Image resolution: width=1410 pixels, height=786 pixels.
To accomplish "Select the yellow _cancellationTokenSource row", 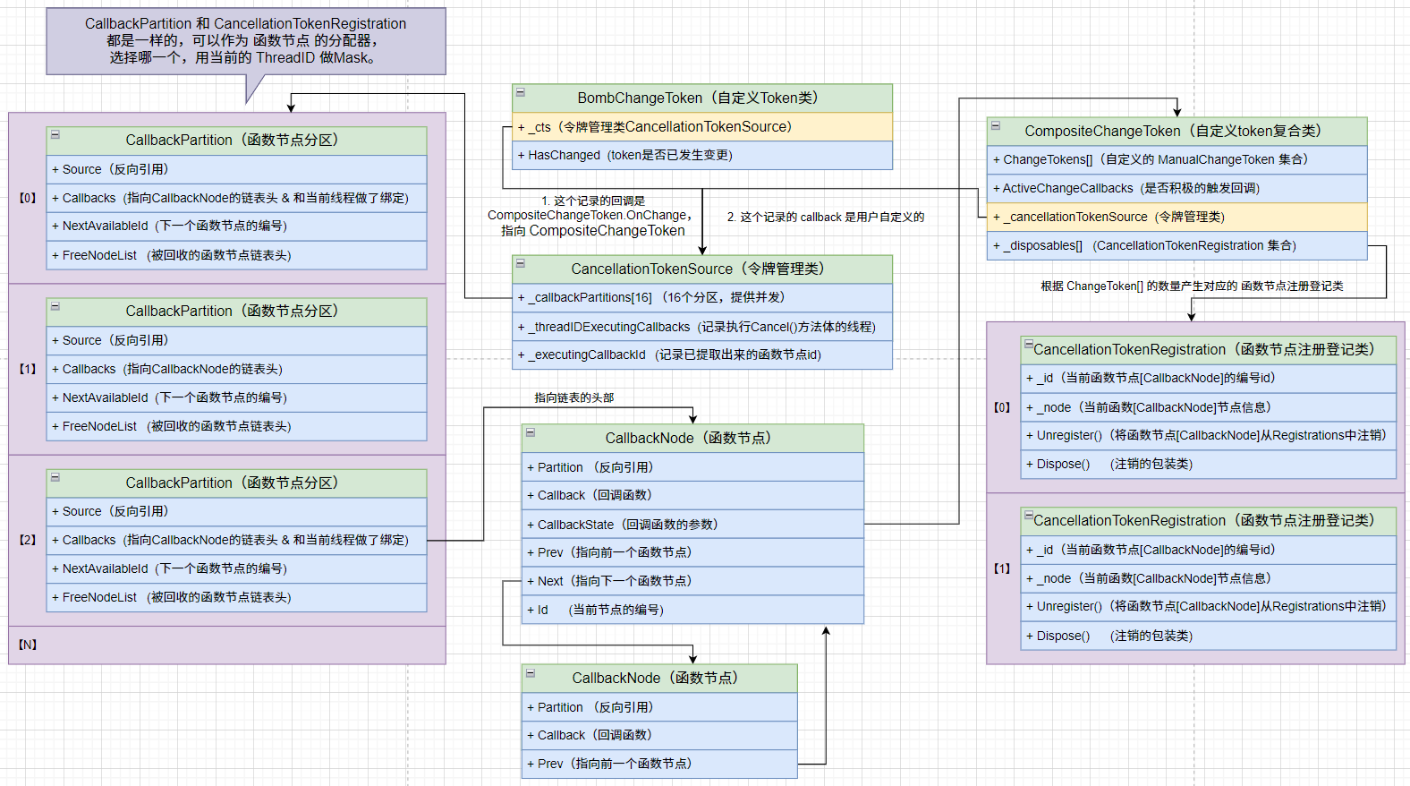I will click(1176, 217).
